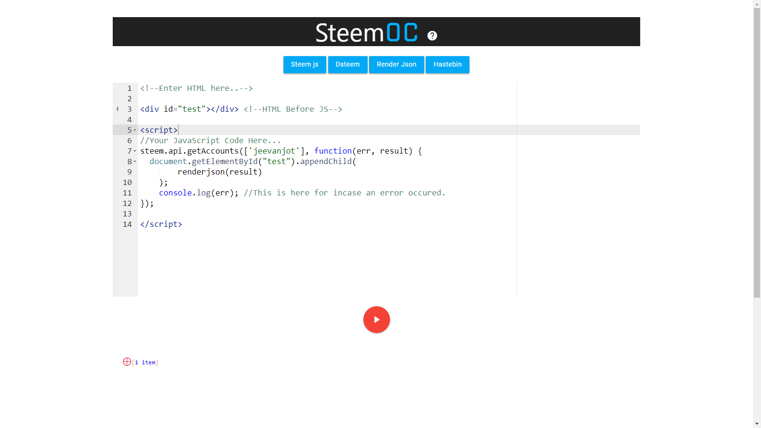Click the 'jeevanjot' string in code

point(274,151)
